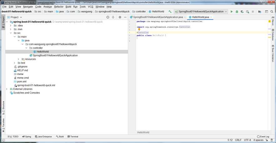This screenshot has width=276, height=143.
Task: Open the Navigate menu
Action: click(x=28, y=7)
